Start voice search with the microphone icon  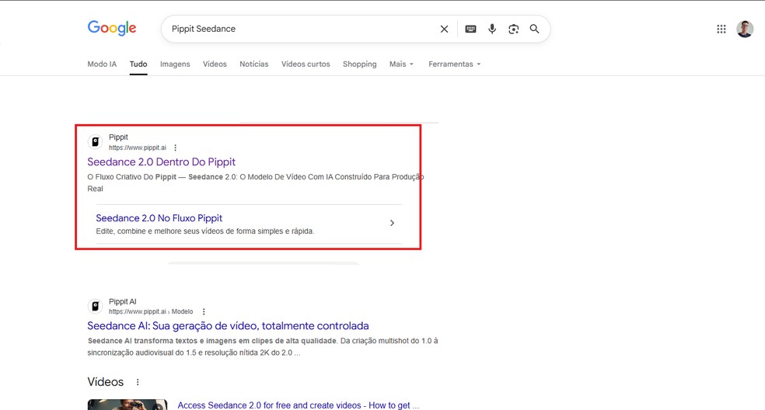[492, 30]
